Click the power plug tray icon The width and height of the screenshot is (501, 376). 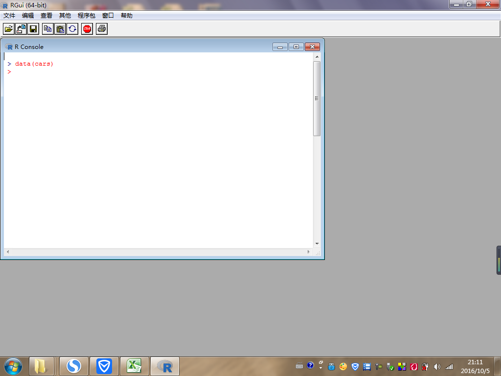[x=425, y=367]
